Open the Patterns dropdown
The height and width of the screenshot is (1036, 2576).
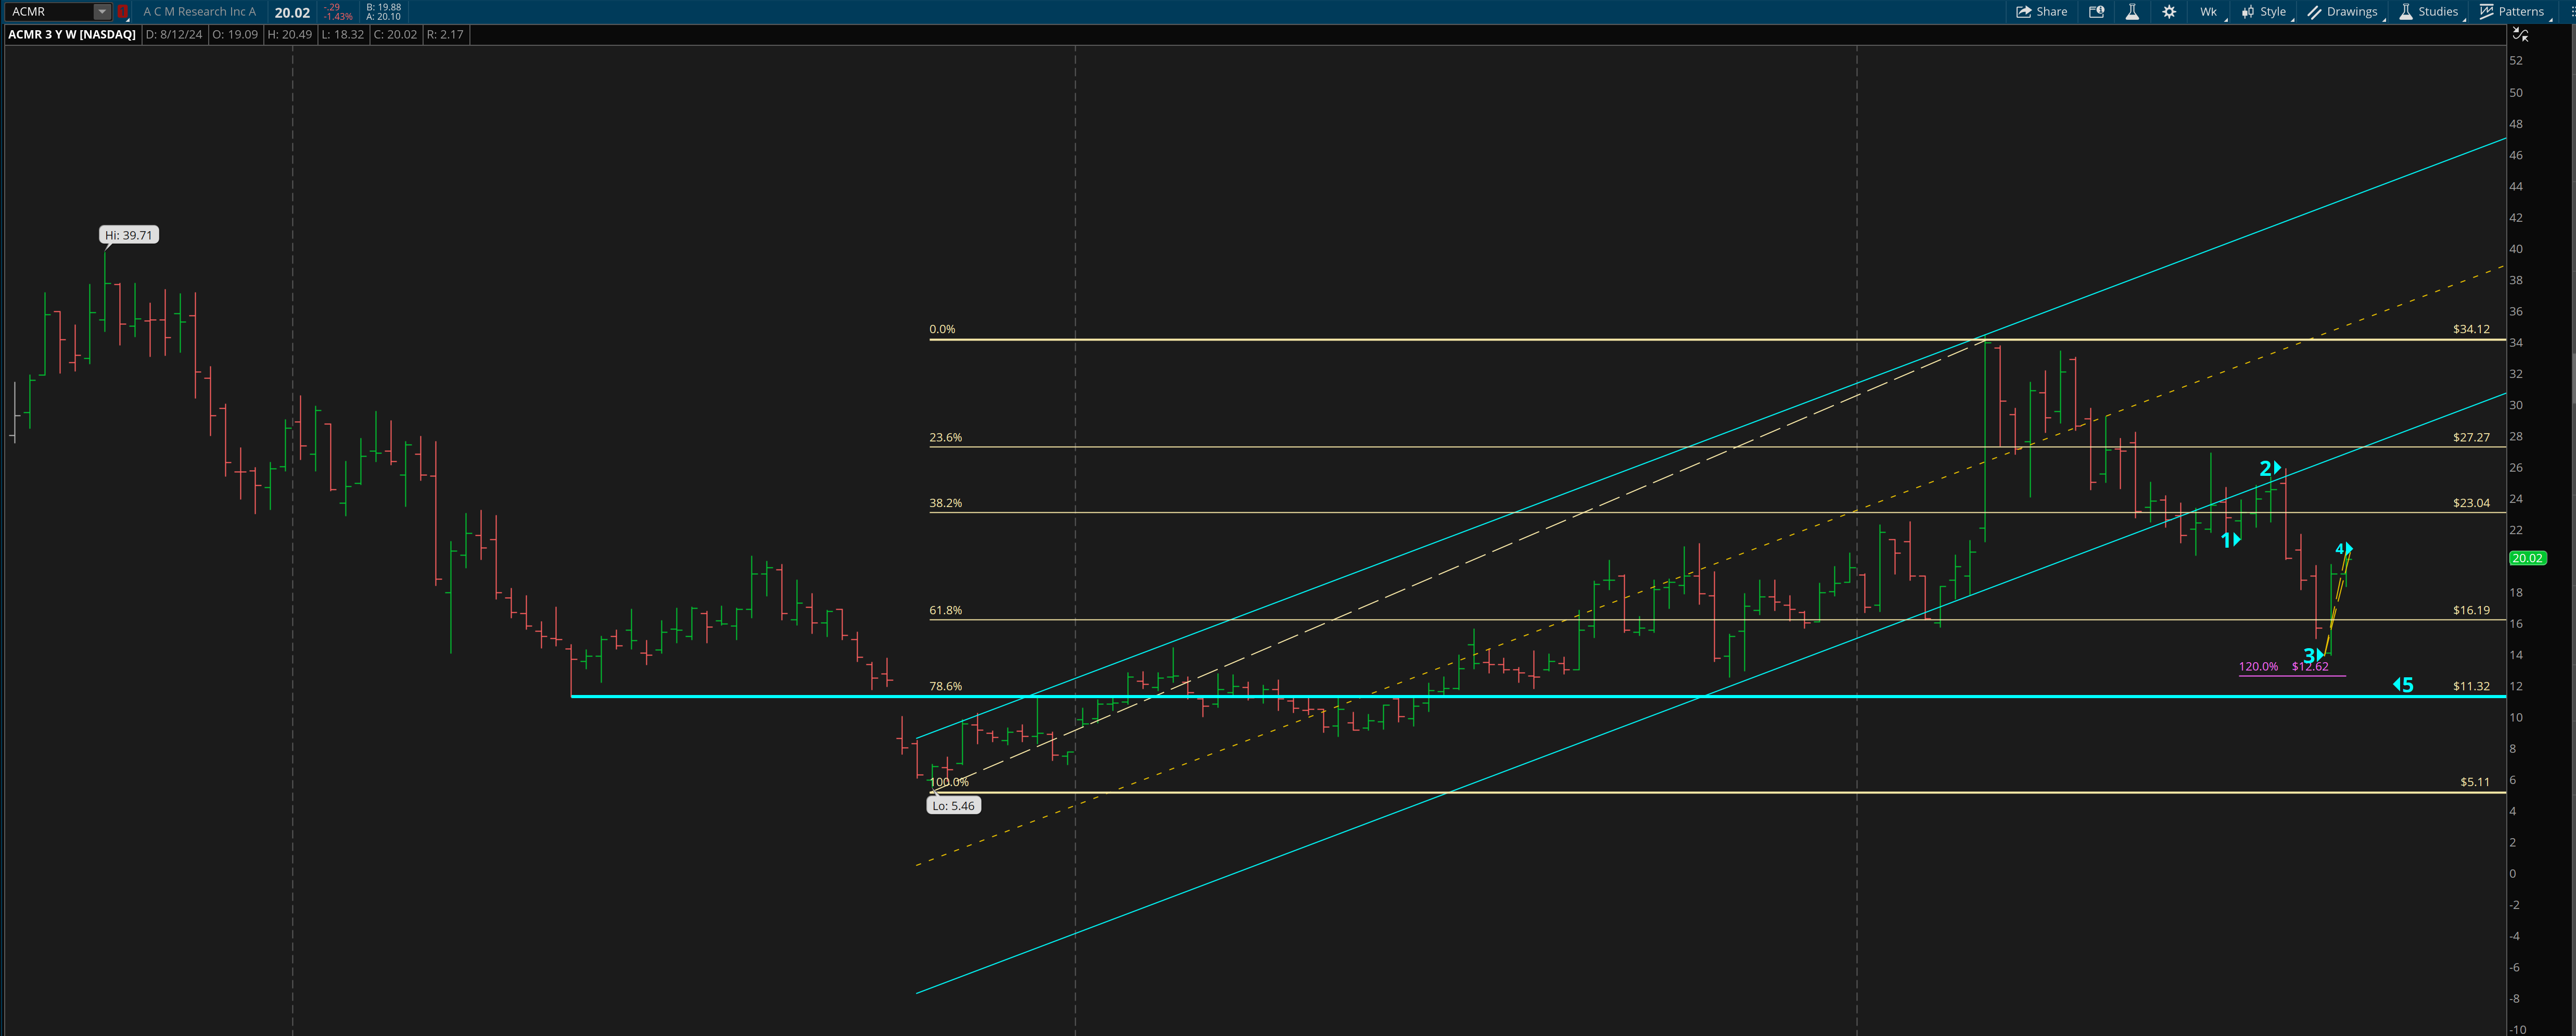coord(2511,12)
